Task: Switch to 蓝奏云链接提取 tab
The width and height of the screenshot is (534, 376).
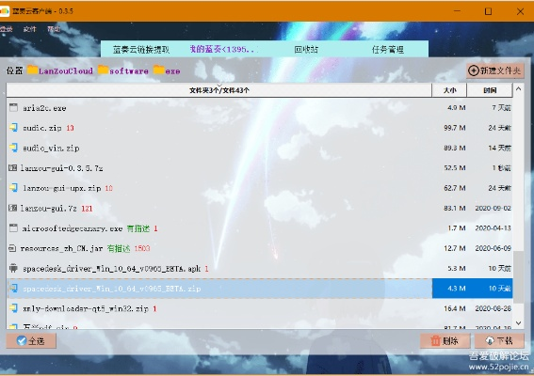Action: click(x=141, y=49)
